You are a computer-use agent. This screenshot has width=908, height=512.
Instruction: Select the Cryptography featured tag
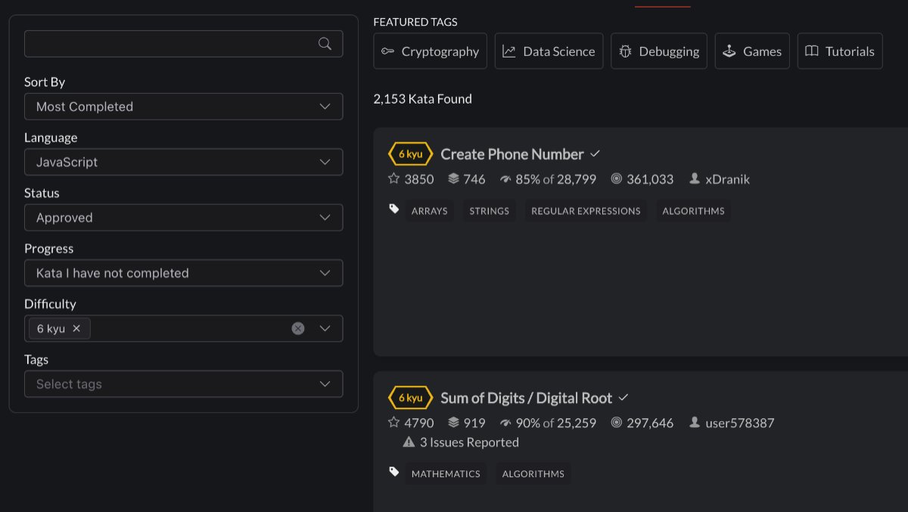point(430,51)
